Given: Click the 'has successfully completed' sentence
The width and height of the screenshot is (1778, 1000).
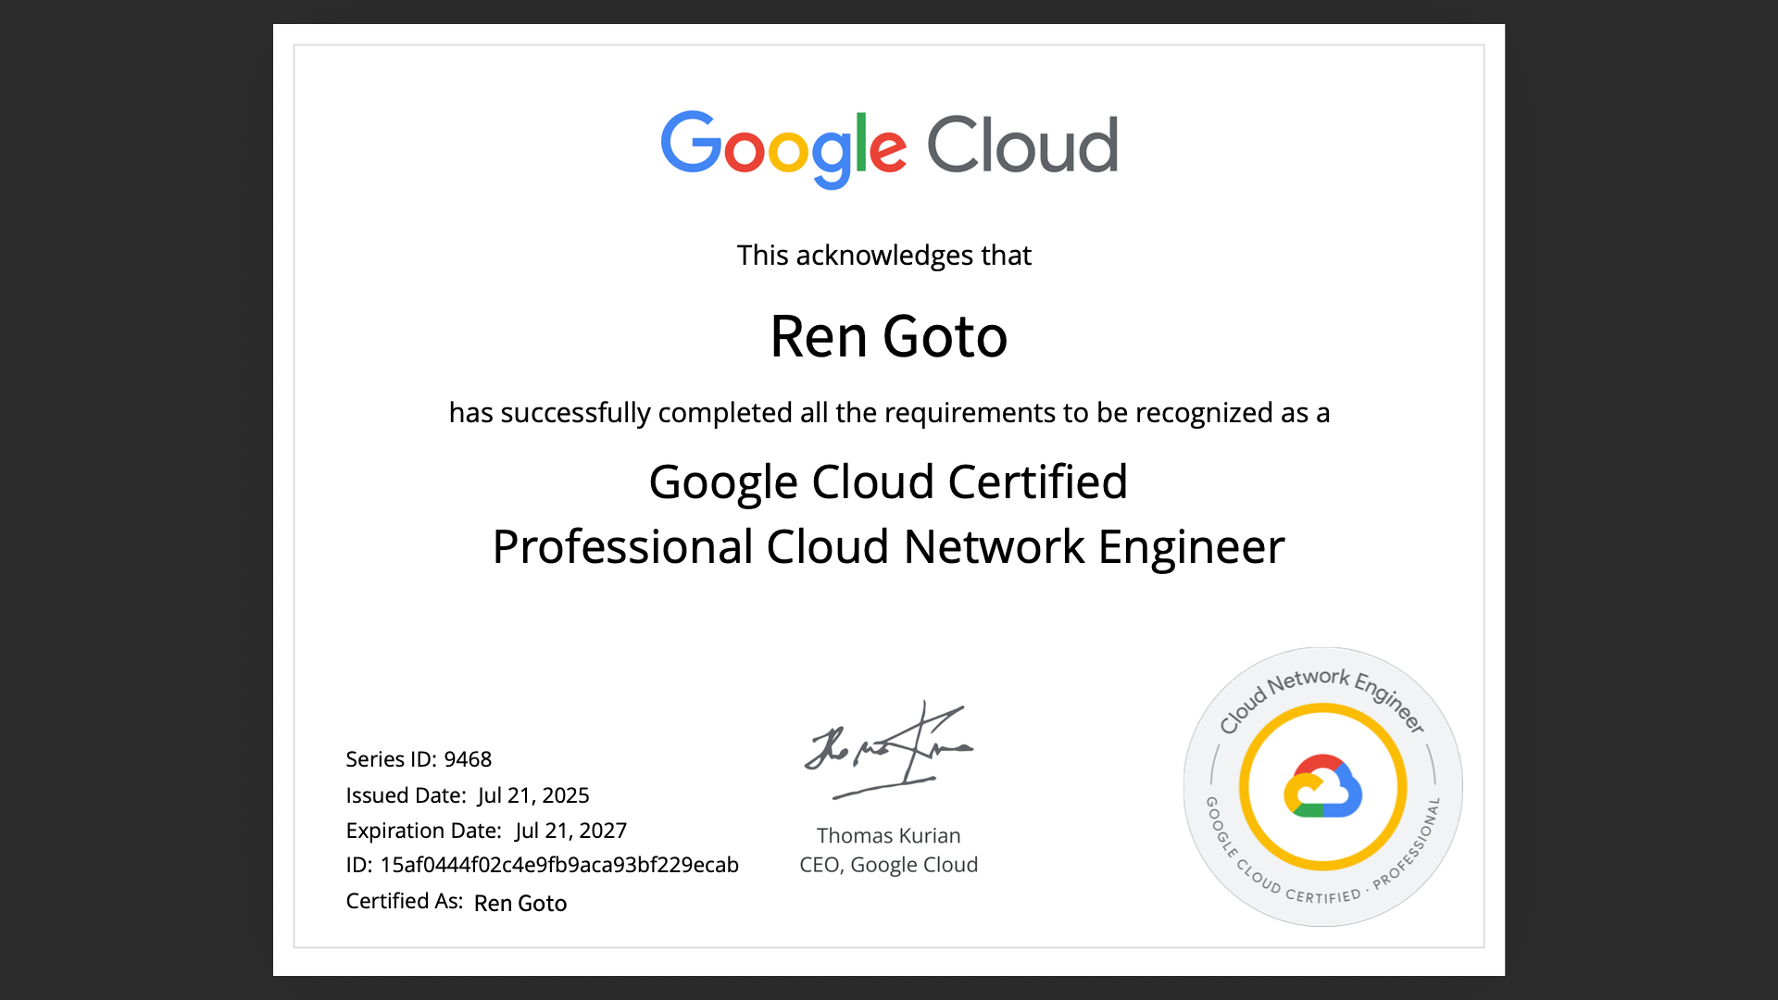Looking at the screenshot, I should 888,413.
